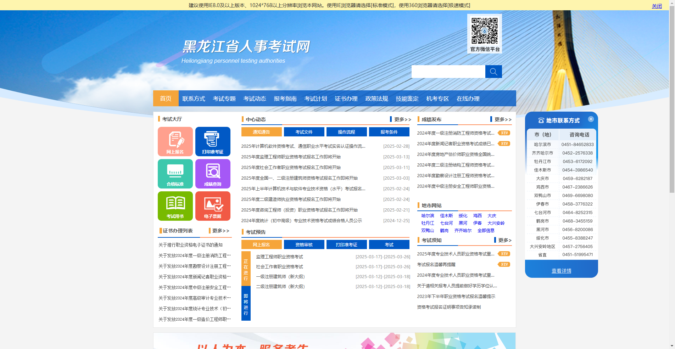The width and height of the screenshot is (675, 349).
Task: Select 在线办理 from the navigation bar
Action: point(468,98)
